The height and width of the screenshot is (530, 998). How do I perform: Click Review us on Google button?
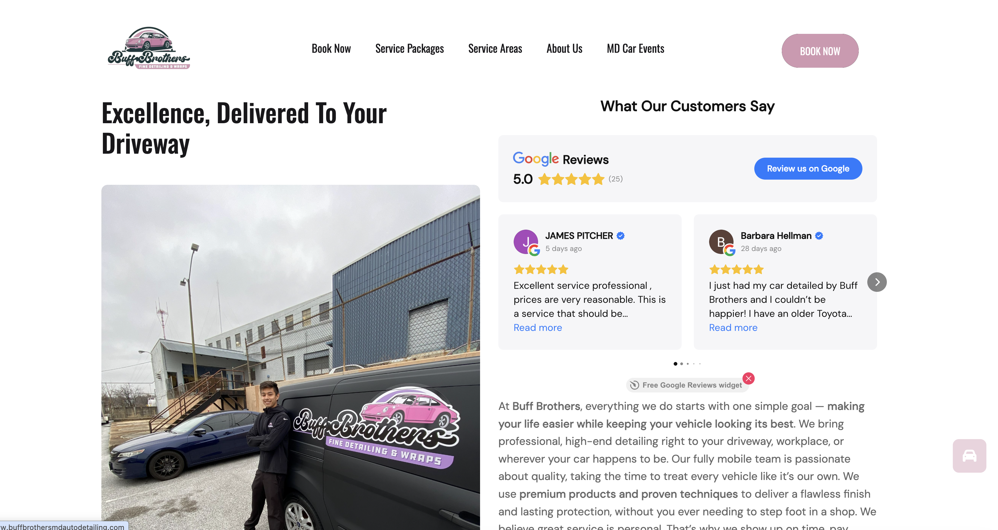point(808,169)
